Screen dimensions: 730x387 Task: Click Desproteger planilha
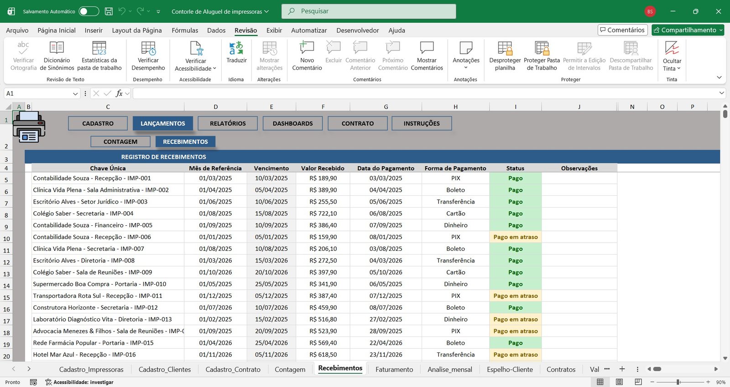point(505,56)
